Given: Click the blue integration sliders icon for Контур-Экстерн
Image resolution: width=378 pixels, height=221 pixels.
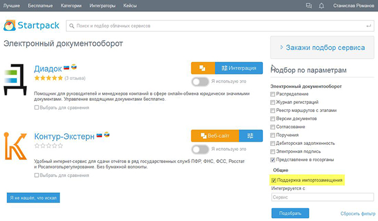Looking at the screenshot, I should coord(251,136).
